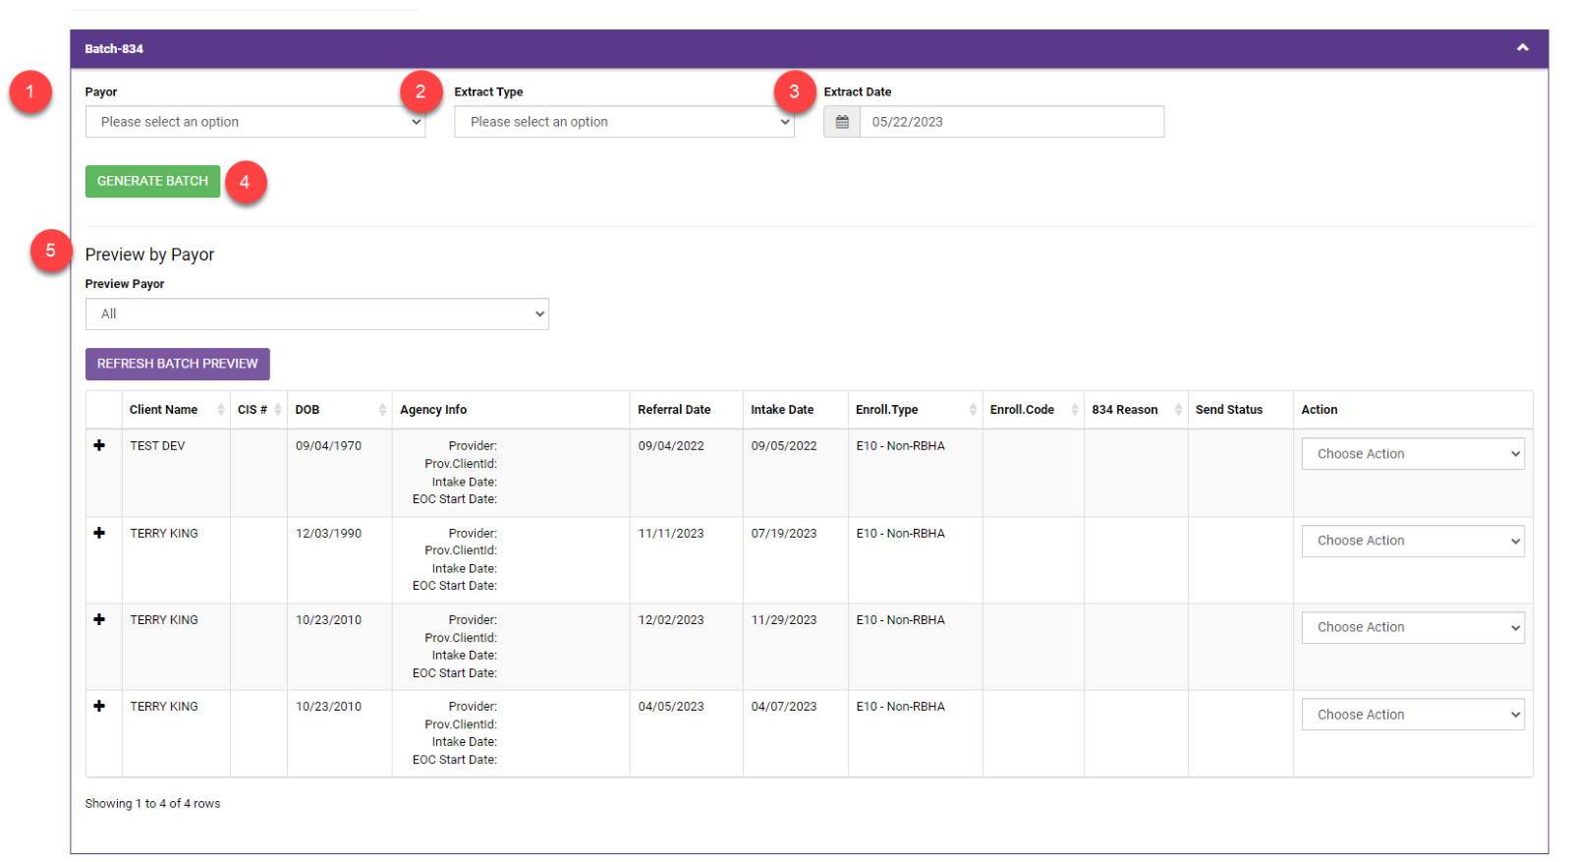Click the Refresh Batch Preview button
This screenshot has height=862, width=1572.
click(x=178, y=364)
